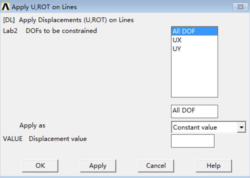This screenshot has height=178, width=250.
Task: Click the [DL] command tag
Action: 9,20
